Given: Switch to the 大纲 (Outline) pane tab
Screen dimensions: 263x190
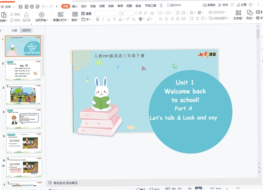Looking at the screenshot, I should 14,30.
